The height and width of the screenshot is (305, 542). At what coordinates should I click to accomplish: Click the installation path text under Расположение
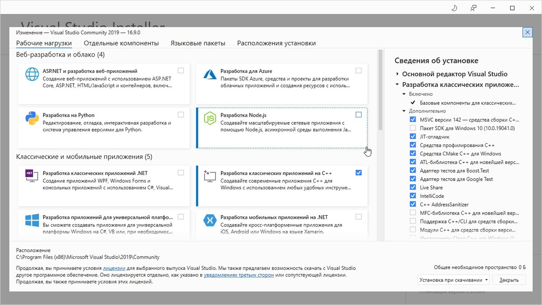point(88,257)
